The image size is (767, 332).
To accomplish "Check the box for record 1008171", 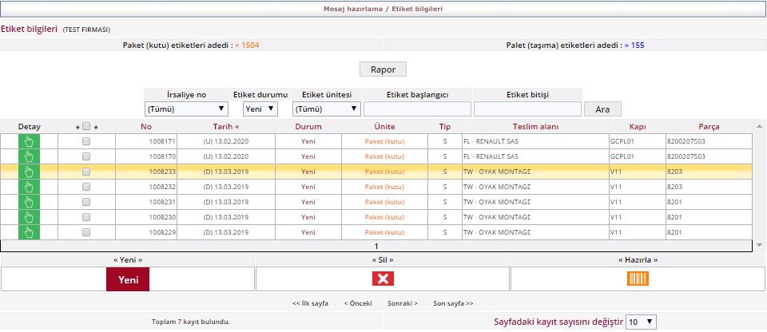I will pyautogui.click(x=86, y=141).
